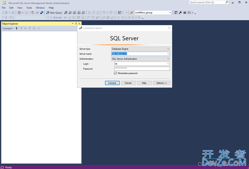Viewport: 249px width, 169px height.
Task: Click the Activity Monitor icon in Object Explorer
Action: coord(39,28)
